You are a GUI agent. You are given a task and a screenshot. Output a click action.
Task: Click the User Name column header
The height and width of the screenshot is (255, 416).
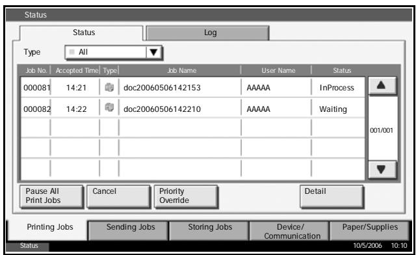click(278, 70)
